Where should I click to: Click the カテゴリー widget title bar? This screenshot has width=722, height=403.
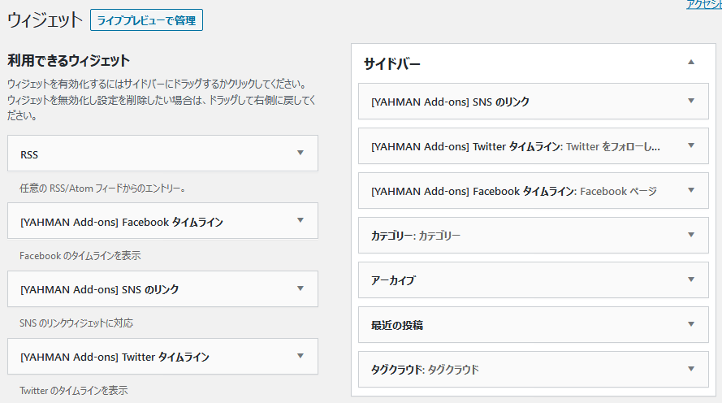point(534,236)
